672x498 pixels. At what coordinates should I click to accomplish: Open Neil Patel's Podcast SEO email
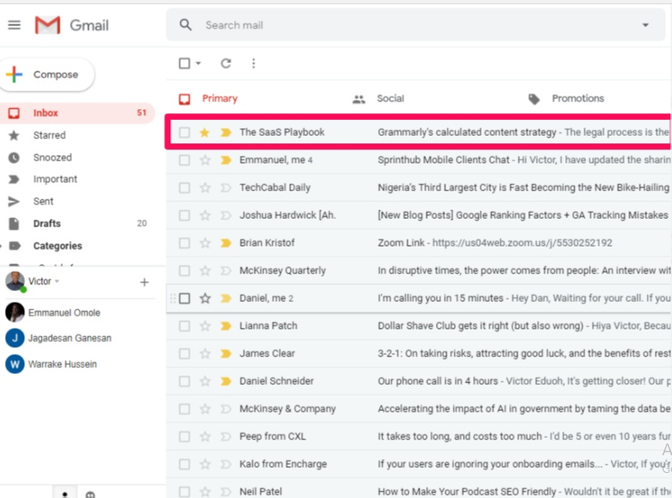(x=419, y=490)
